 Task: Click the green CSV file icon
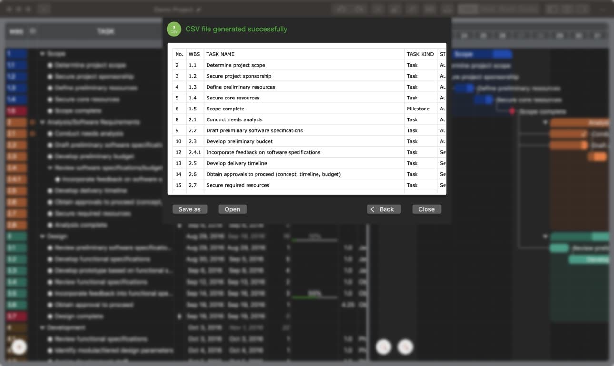[174, 29]
